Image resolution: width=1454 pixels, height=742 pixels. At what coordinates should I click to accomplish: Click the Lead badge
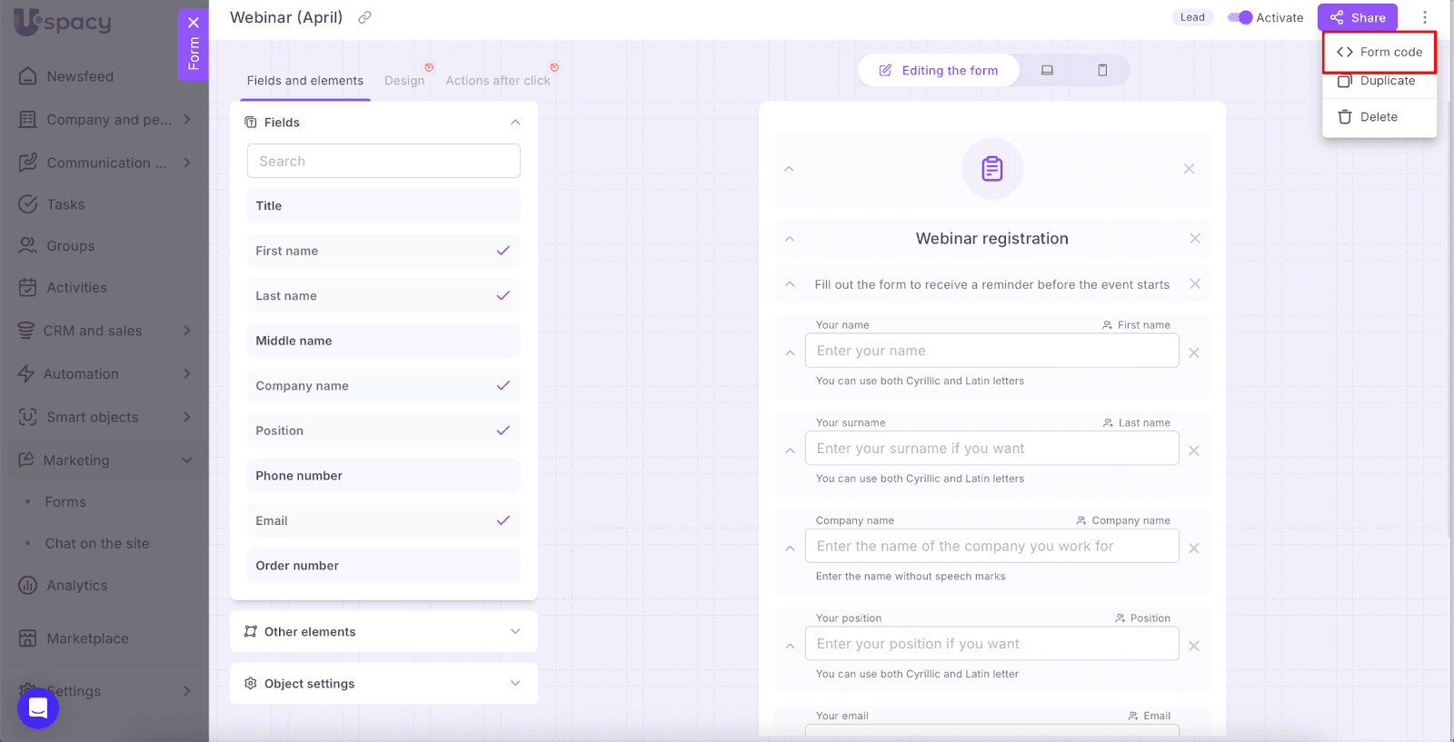(1192, 17)
